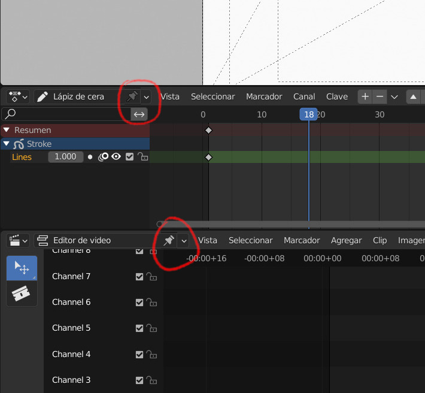425x393 pixels.
Task: Open the video editor type menu
Action: (x=18, y=240)
